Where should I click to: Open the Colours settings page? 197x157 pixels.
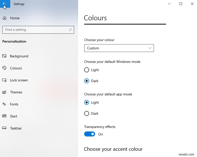[x=16, y=68]
